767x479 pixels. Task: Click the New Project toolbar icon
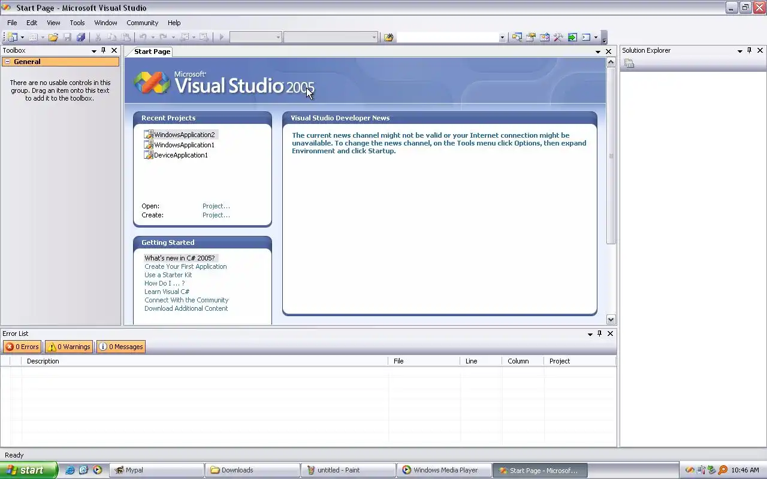(x=13, y=37)
